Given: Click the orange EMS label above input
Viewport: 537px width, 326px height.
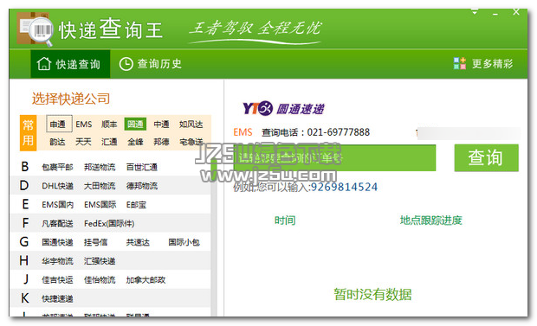Looking at the screenshot, I should click(x=243, y=132).
